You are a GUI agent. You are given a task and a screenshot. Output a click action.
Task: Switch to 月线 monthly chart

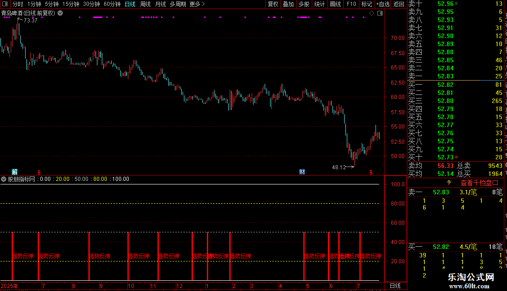160,4
